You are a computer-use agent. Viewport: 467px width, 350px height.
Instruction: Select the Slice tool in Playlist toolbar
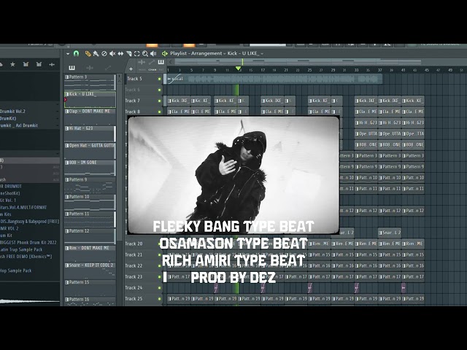pyautogui.click(x=128, y=53)
